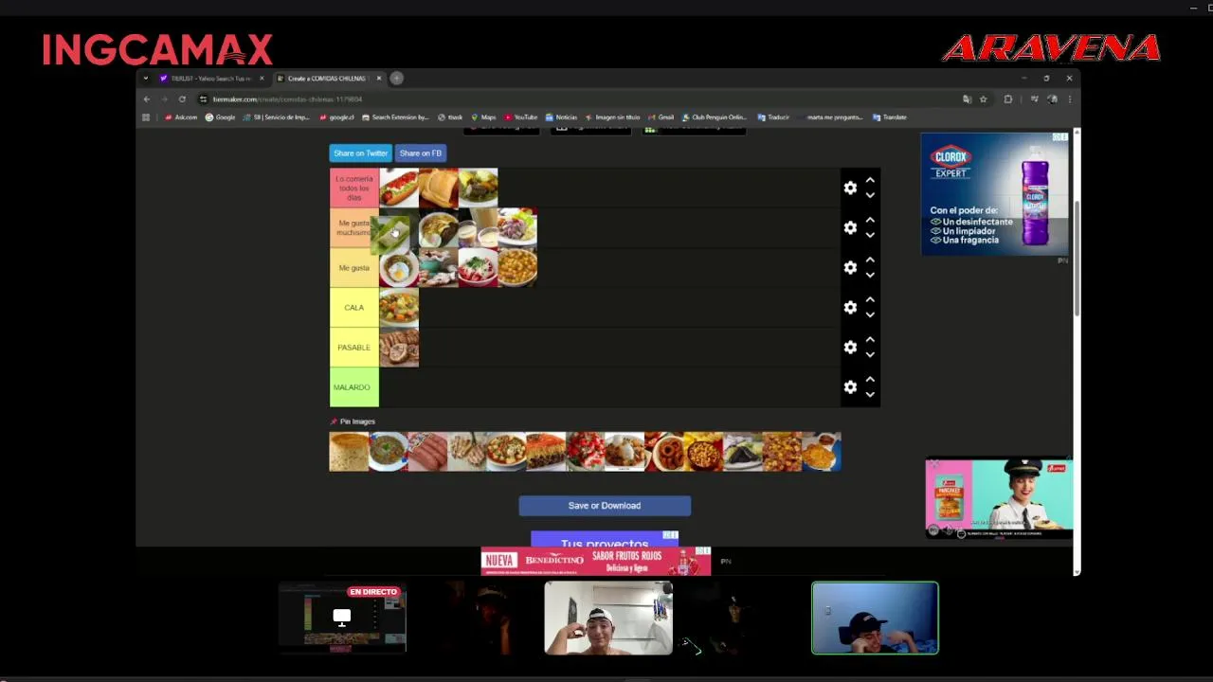
Task: Open the Google bookmark
Action: (220, 117)
